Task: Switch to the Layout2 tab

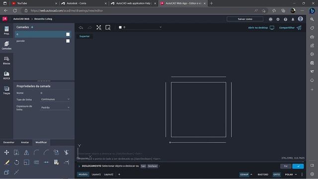Action: [x=108, y=175]
